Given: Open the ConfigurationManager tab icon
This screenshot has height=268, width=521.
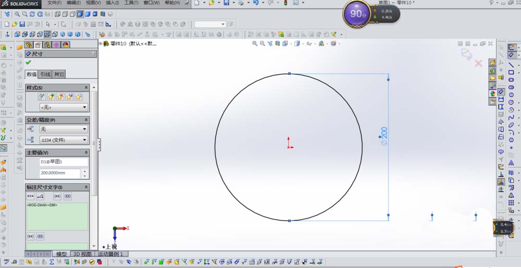Looking at the screenshot, I should click(x=47, y=45).
